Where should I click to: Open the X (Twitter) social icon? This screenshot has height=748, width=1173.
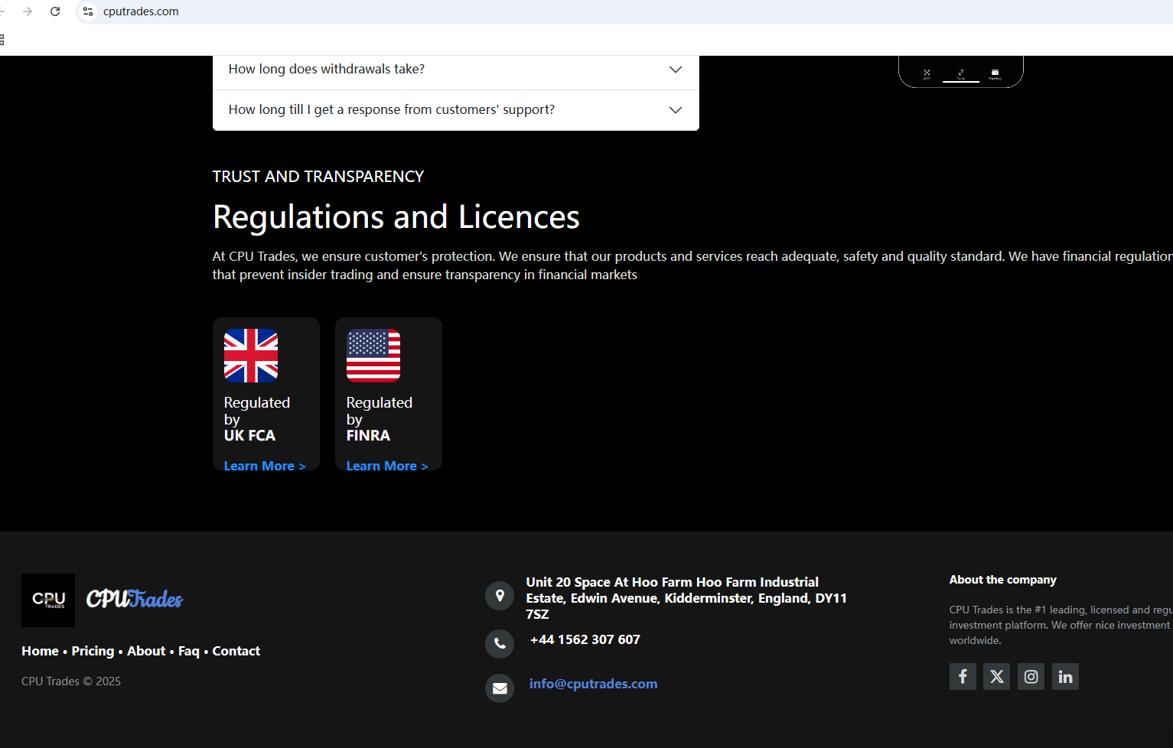click(x=996, y=676)
